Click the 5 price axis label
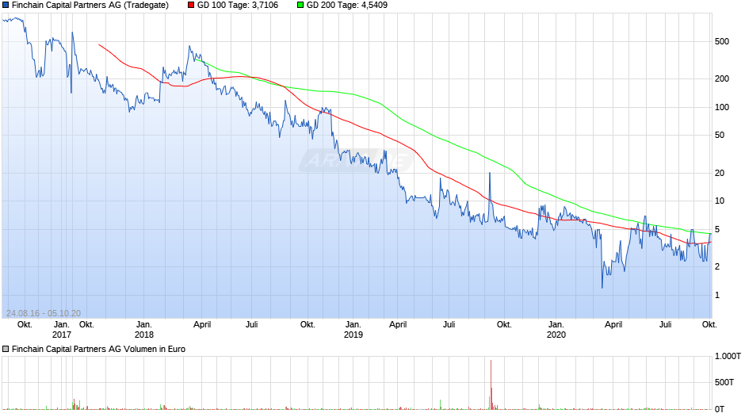Screen dimensions: 745x417 click(x=717, y=229)
